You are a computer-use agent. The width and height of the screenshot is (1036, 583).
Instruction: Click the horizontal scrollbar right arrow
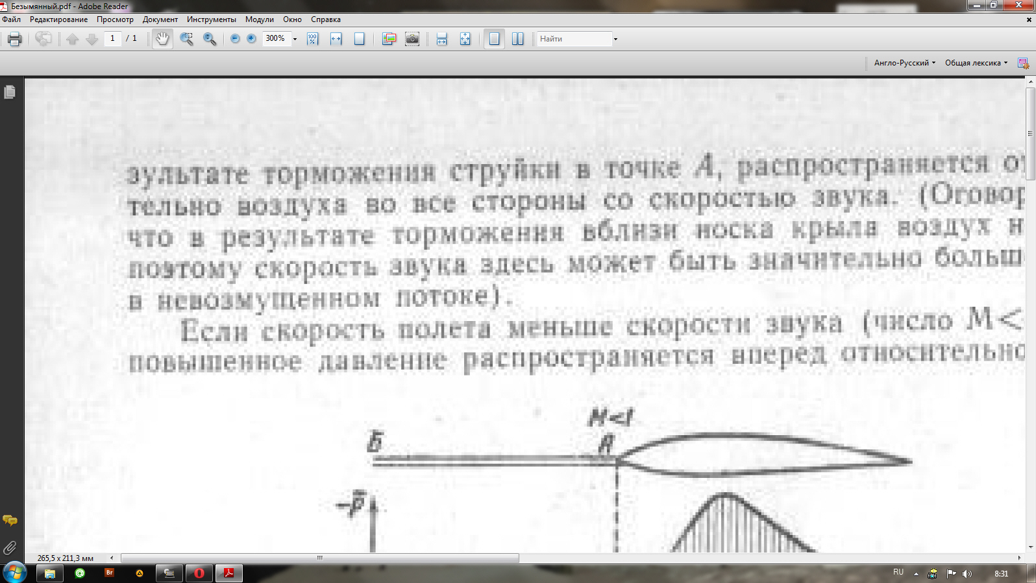(1019, 558)
